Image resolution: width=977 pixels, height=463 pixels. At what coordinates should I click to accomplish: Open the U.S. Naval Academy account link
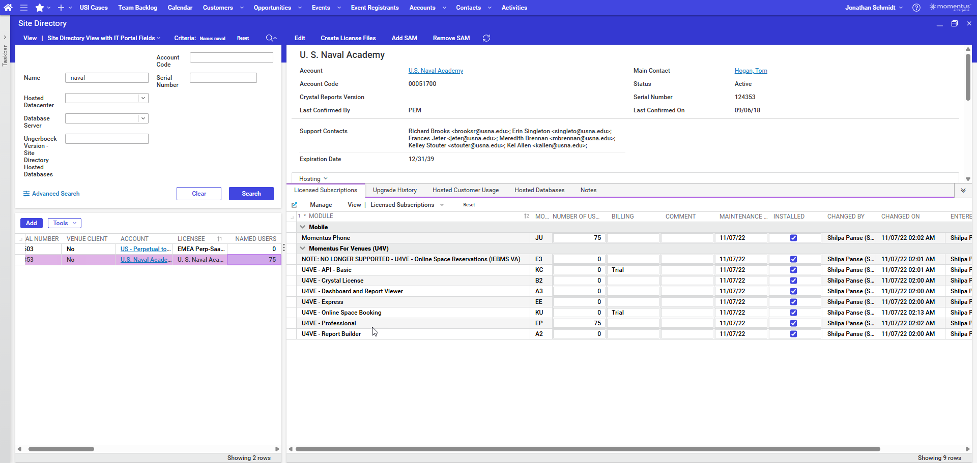(436, 71)
